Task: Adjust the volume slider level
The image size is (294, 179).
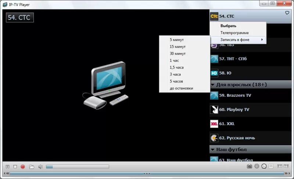Action: (x=78, y=167)
